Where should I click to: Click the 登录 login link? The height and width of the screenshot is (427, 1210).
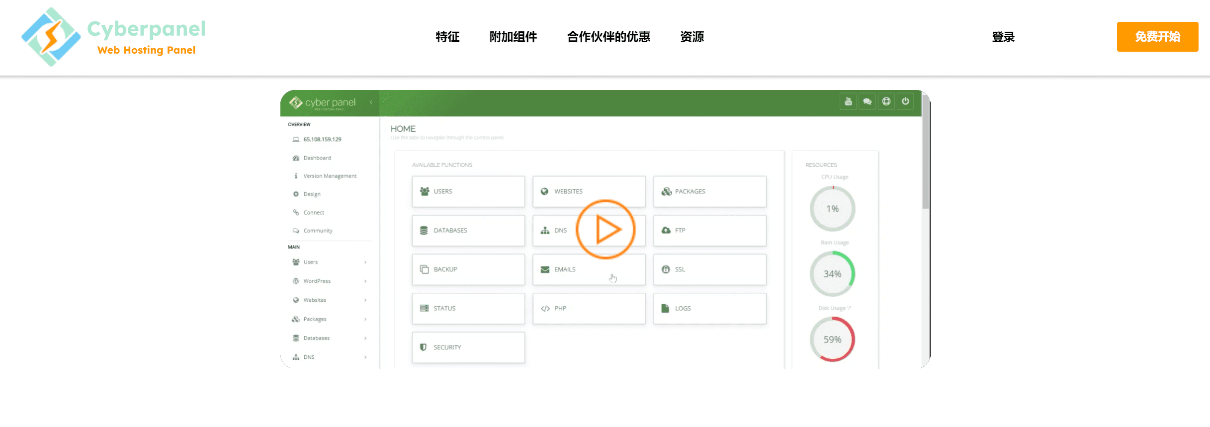(x=1003, y=37)
